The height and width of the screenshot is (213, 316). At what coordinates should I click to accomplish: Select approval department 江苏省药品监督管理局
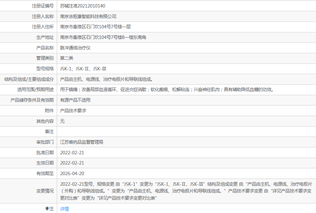tap(82, 142)
